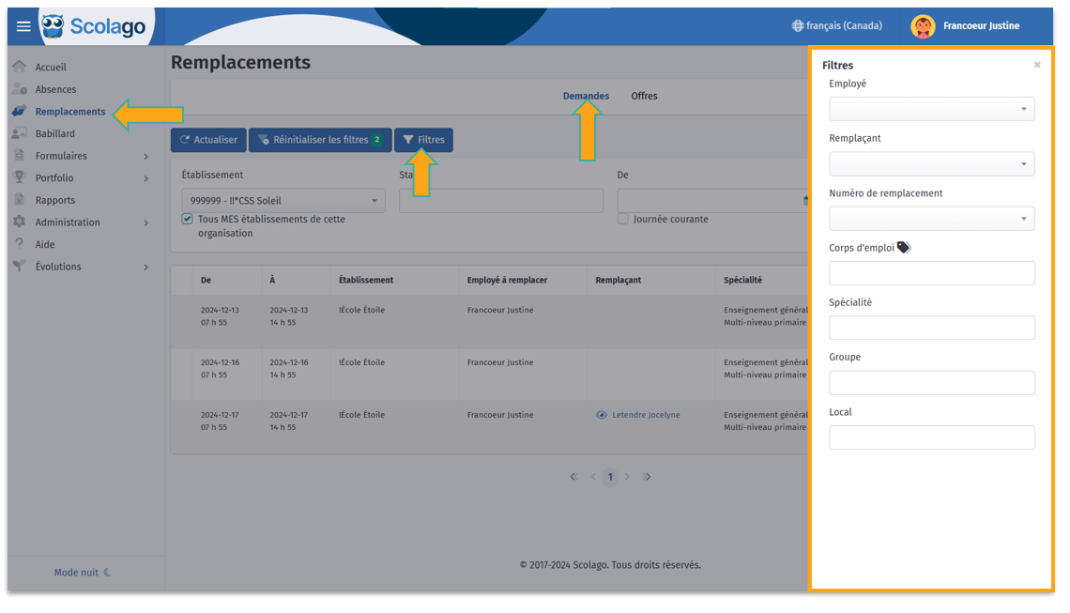The width and height of the screenshot is (1070, 613).
Task: Click the Corps d'emploi input field
Action: (x=931, y=273)
